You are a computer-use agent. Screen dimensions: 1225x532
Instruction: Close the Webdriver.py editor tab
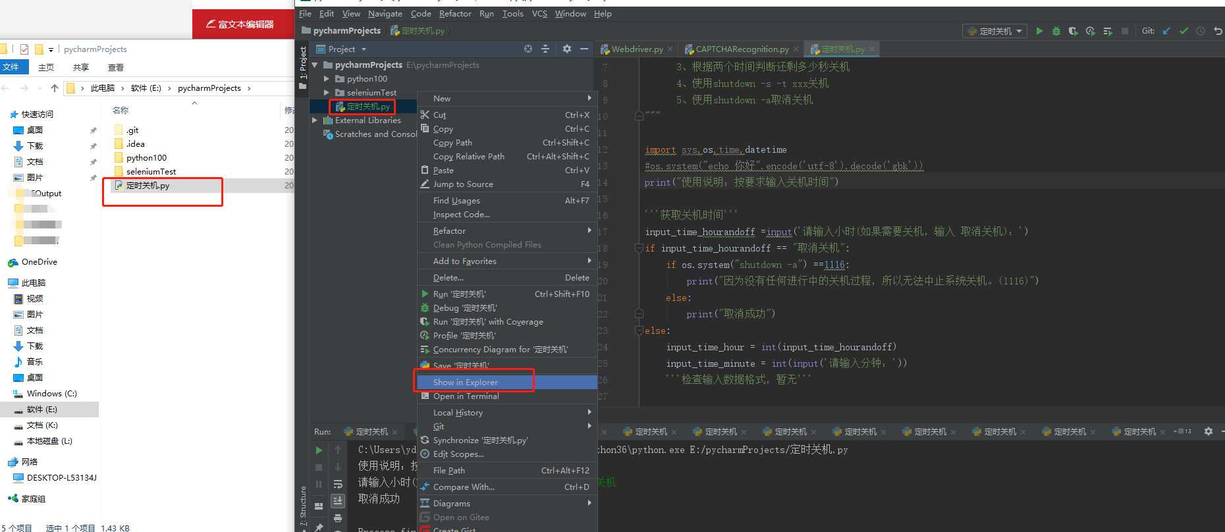coord(670,49)
